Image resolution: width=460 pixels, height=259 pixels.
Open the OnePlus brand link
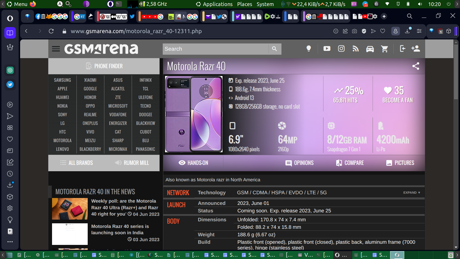click(90, 123)
